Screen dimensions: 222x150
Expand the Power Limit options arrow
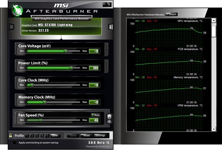pyautogui.click(x=106, y=67)
